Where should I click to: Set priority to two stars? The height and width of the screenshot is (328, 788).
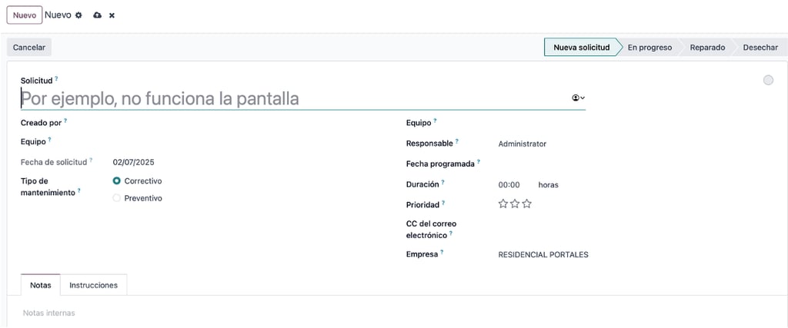point(515,204)
